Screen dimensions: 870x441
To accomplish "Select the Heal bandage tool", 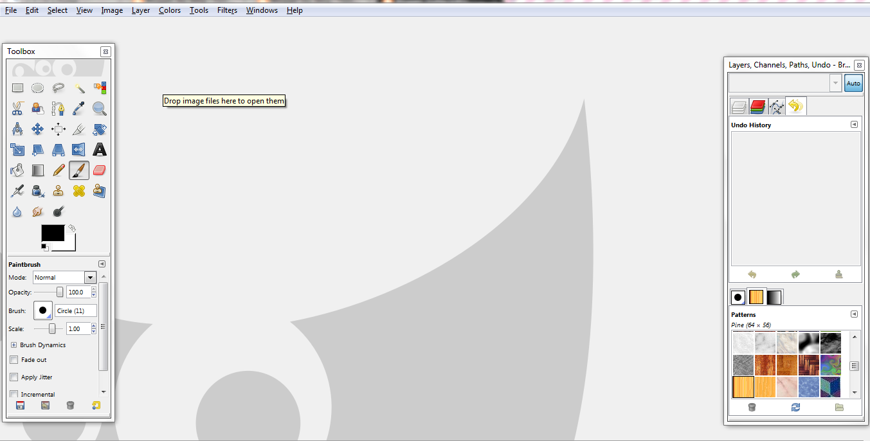I will pyautogui.click(x=79, y=191).
